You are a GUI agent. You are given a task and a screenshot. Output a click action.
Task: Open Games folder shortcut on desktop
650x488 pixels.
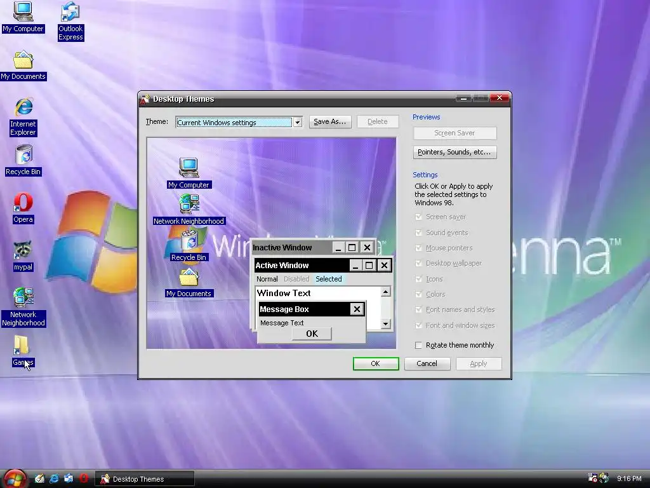point(23,351)
